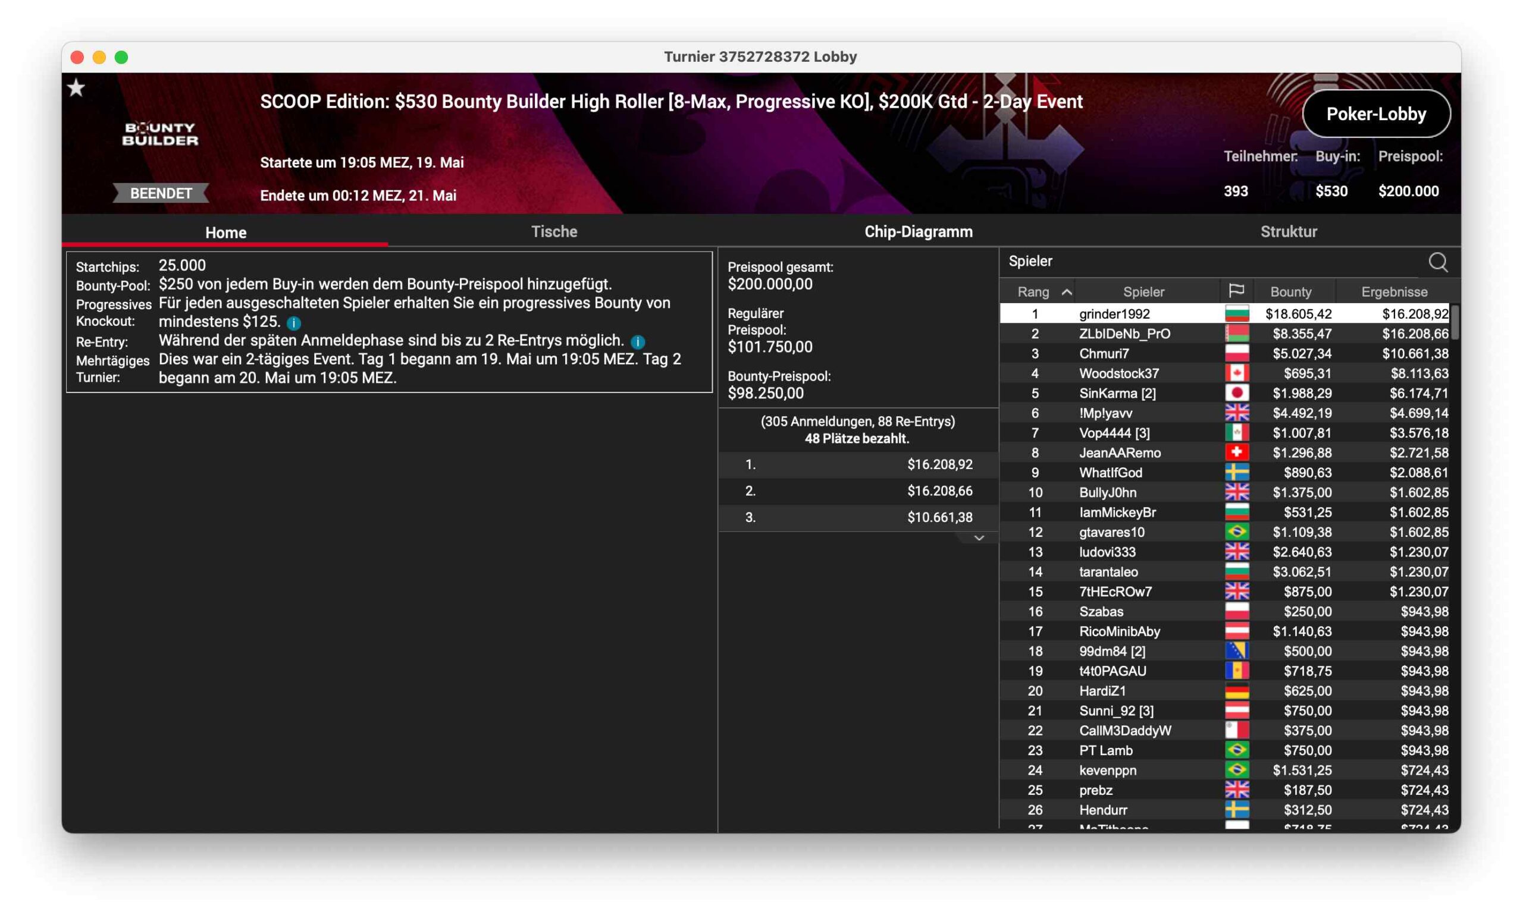
Task: Select first place payout row
Action: coord(857,464)
